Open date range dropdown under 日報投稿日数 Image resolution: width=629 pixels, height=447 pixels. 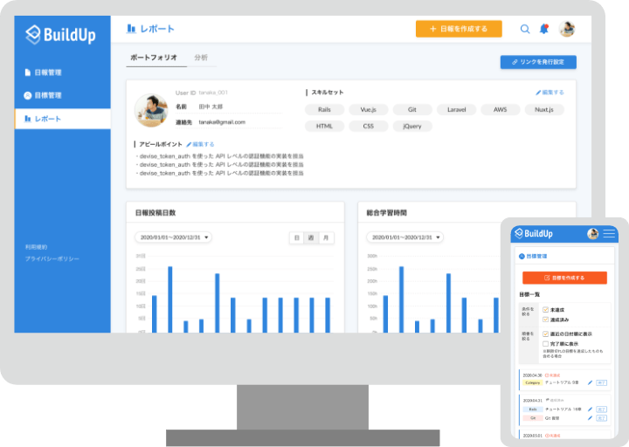coord(173,237)
